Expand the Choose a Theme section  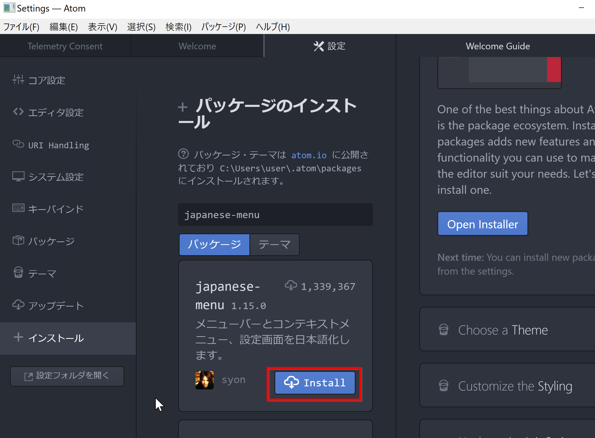(x=507, y=330)
